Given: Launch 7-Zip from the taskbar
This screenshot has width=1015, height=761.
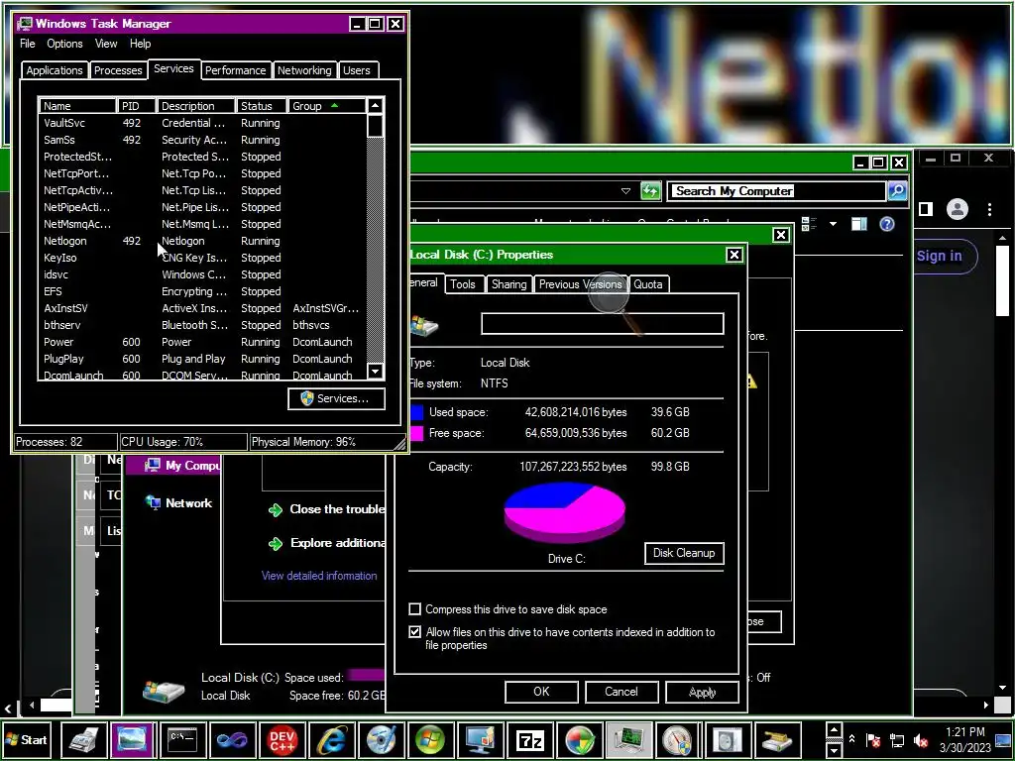Looking at the screenshot, I should [529, 739].
